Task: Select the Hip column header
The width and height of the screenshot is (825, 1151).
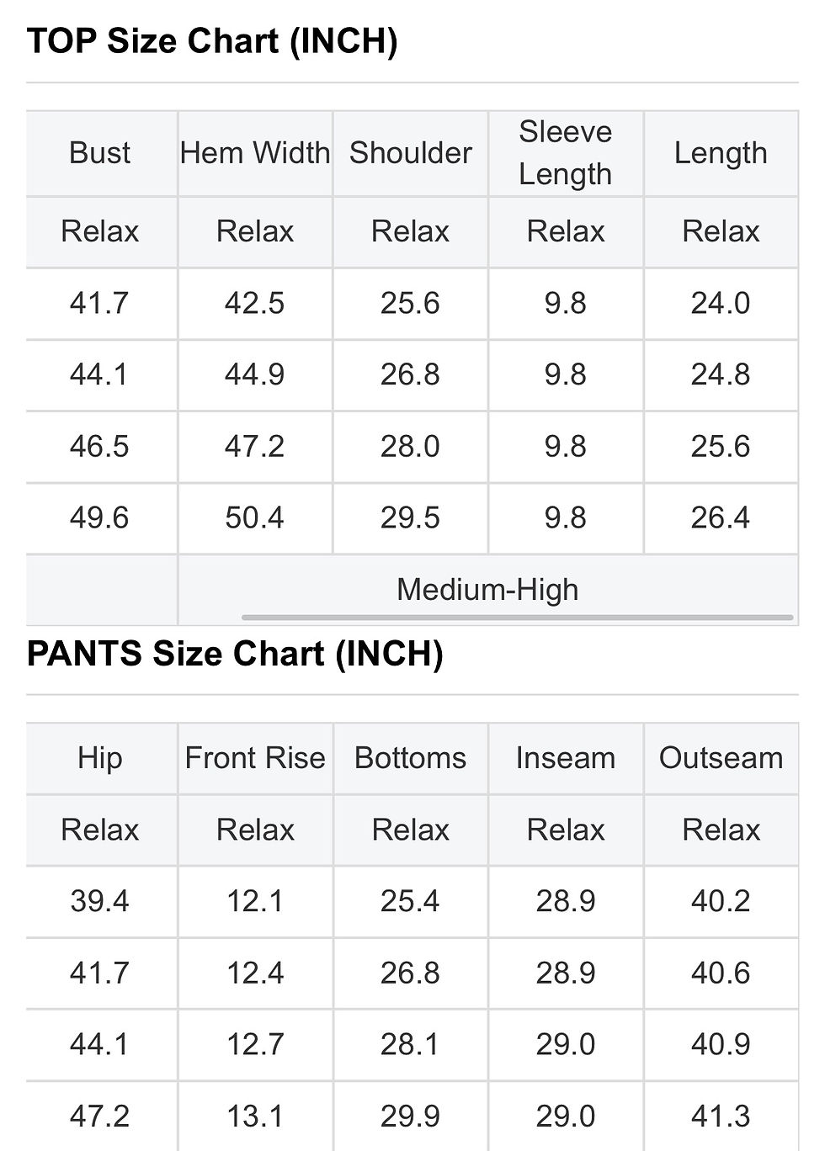Action: (x=101, y=758)
